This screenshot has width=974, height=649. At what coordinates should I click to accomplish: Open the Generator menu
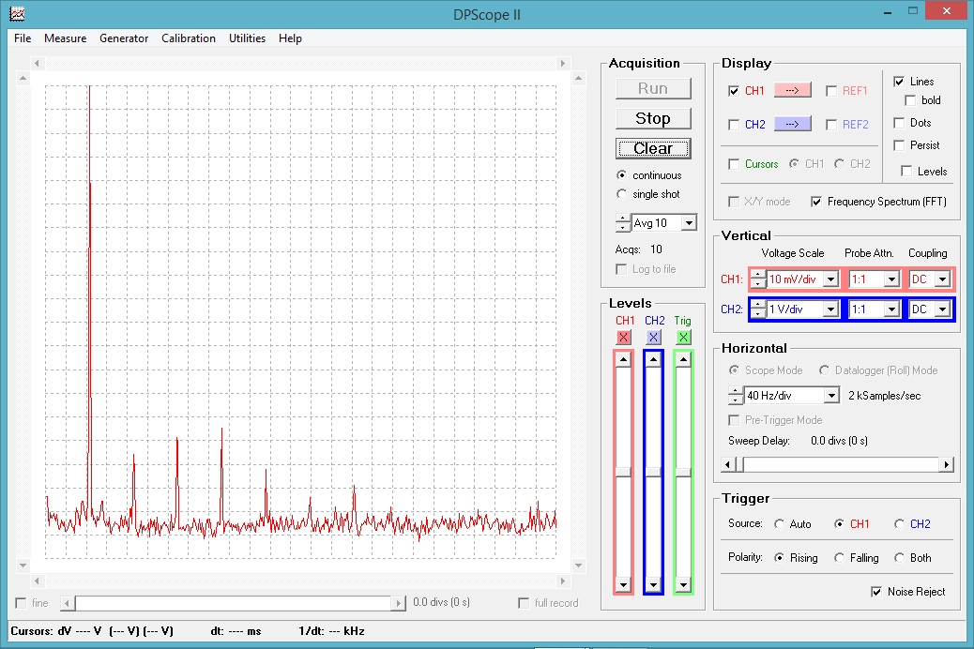click(124, 38)
